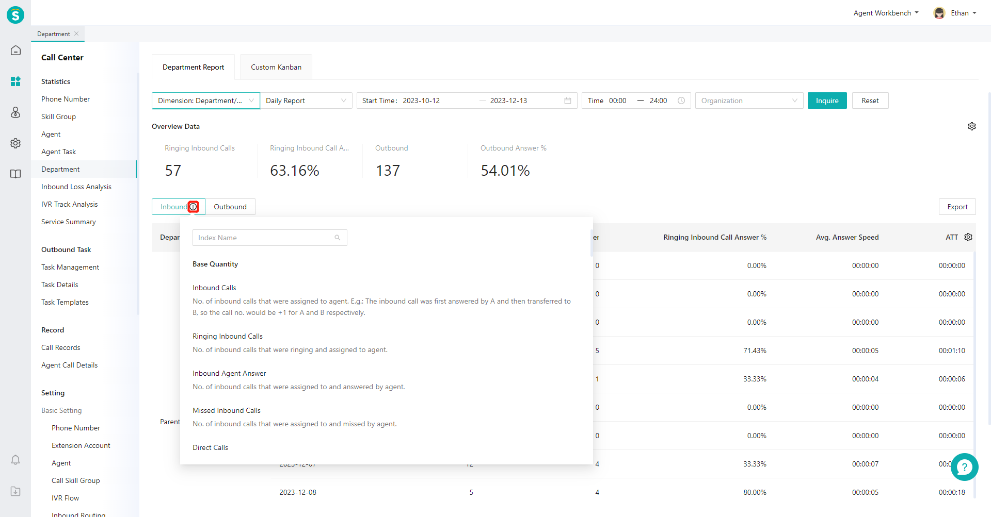Open Skill Group in sidebar

coord(58,116)
